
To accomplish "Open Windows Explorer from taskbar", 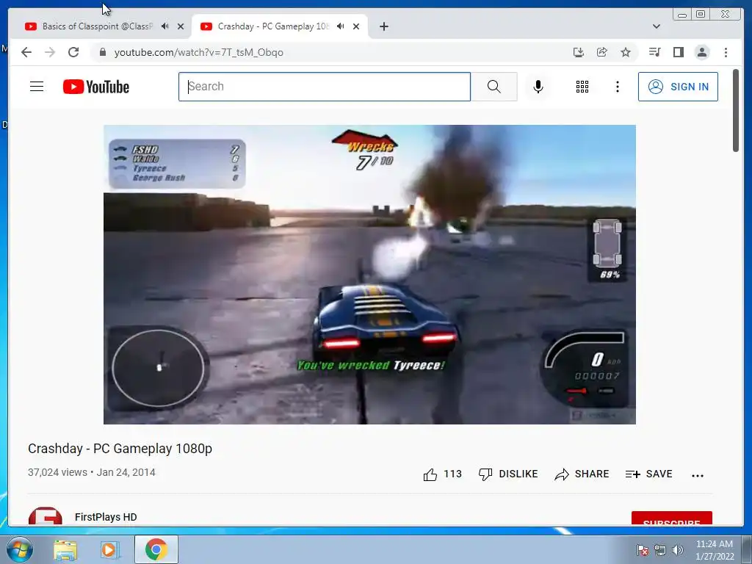I will tap(65, 549).
